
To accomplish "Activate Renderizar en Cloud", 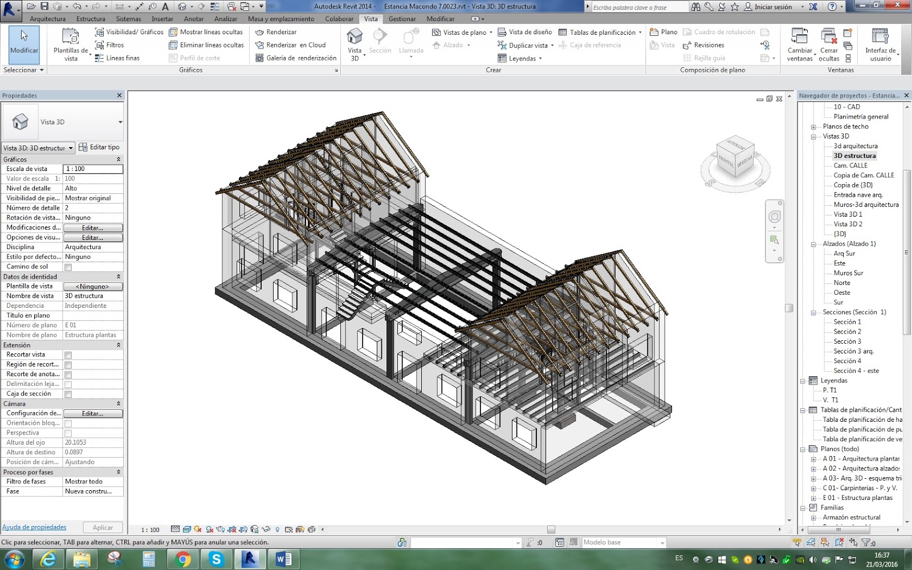I will tap(294, 45).
